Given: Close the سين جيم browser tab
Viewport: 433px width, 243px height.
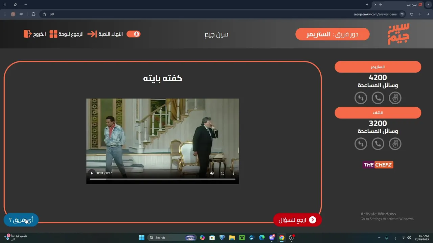Looking at the screenshot, I should 375,4.
